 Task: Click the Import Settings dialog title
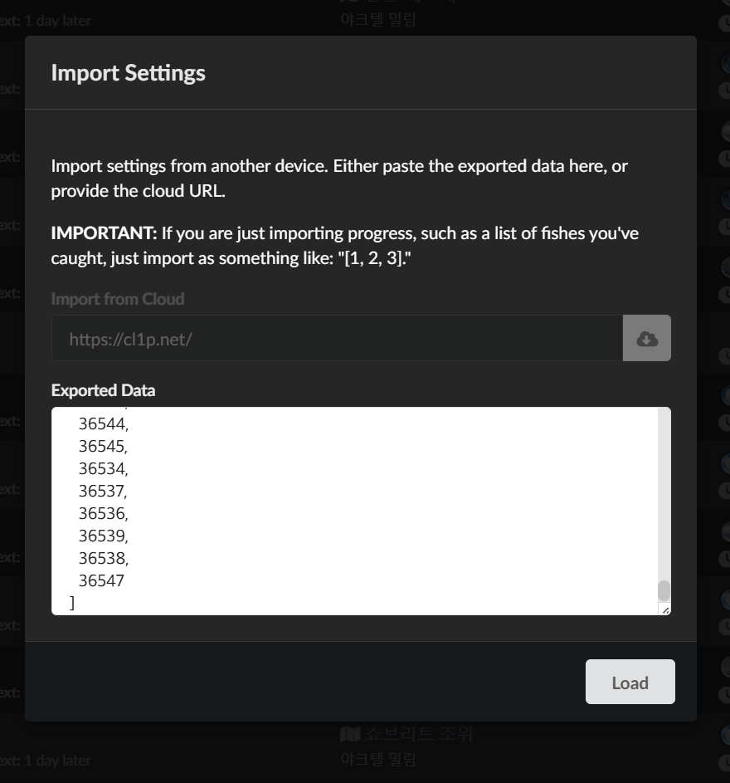tap(129, 73)
